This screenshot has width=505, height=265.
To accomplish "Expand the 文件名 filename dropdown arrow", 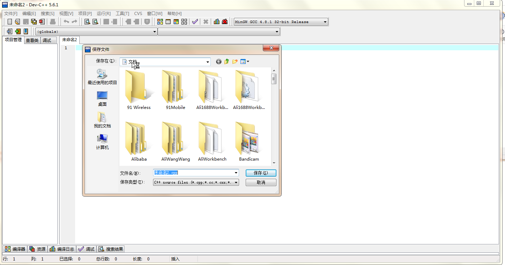I will pos(236,173).
